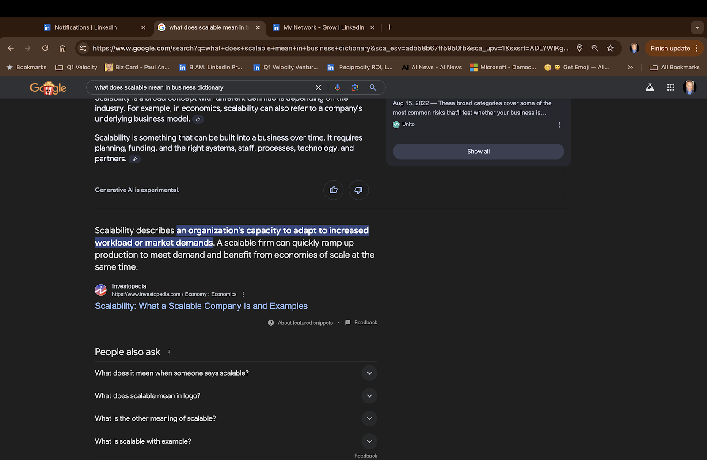707x460 pixels.
Task: Open 'Scalability: What a Scalable Company Is' link
Action: pos(201,306)
